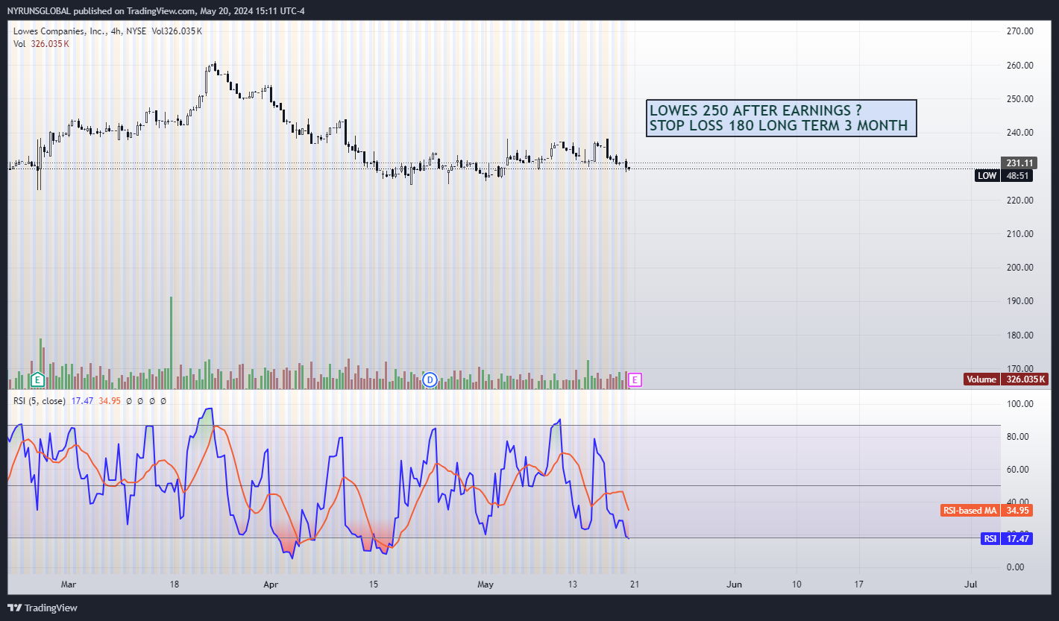Click the 270.00 price axis value

pos(1019,31)
